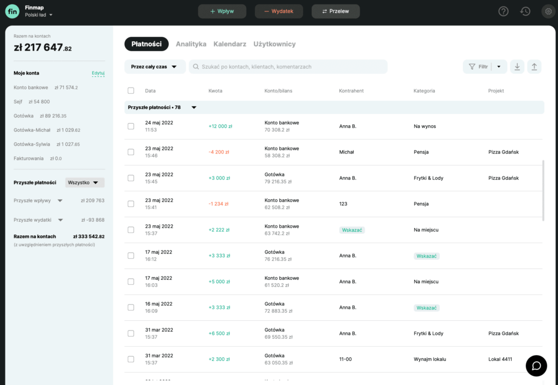Check the 23 maj 2022 15:37 row
Viewport: 558px width, 385px height.
tap(131, 230)
